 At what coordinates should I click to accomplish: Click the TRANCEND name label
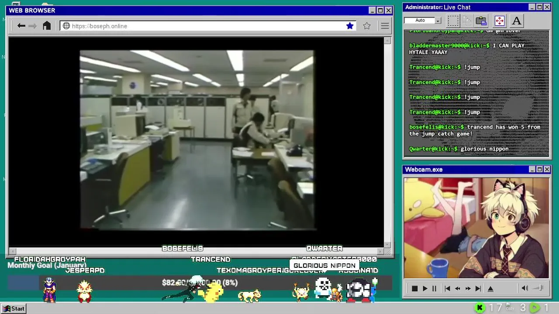(210, 259)
